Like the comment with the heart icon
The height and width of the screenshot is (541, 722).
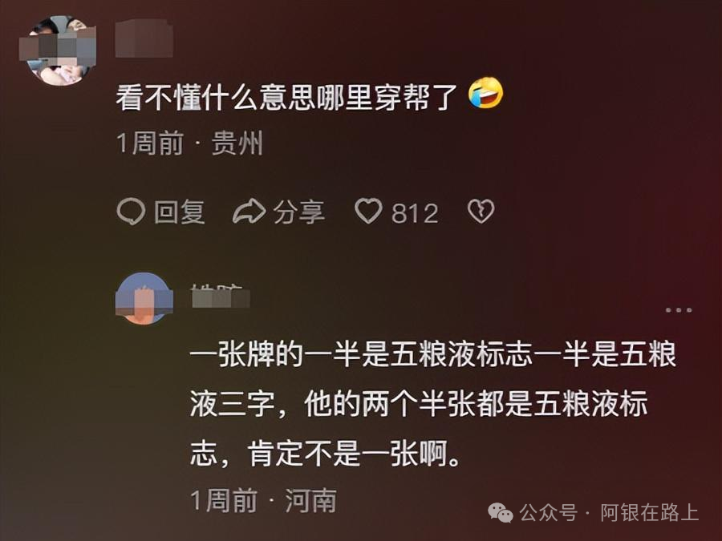(x=368, y=211)
